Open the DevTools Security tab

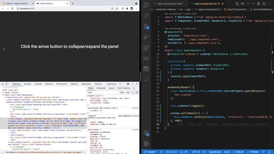click(x=98, y=84)
